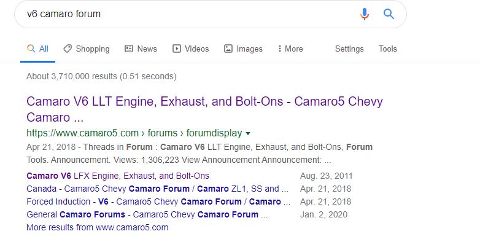Open Forced Induction - V6 sitelink
Image resolution: width=480 pixels, height=250 pixels.
[x=158, y=201]
